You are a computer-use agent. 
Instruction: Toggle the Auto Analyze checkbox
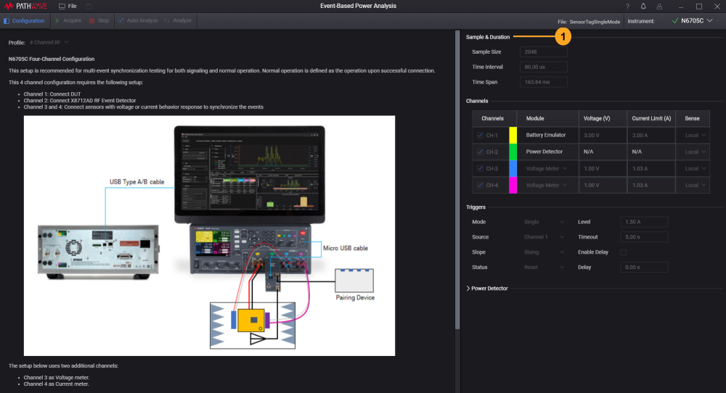click(121, 21)
